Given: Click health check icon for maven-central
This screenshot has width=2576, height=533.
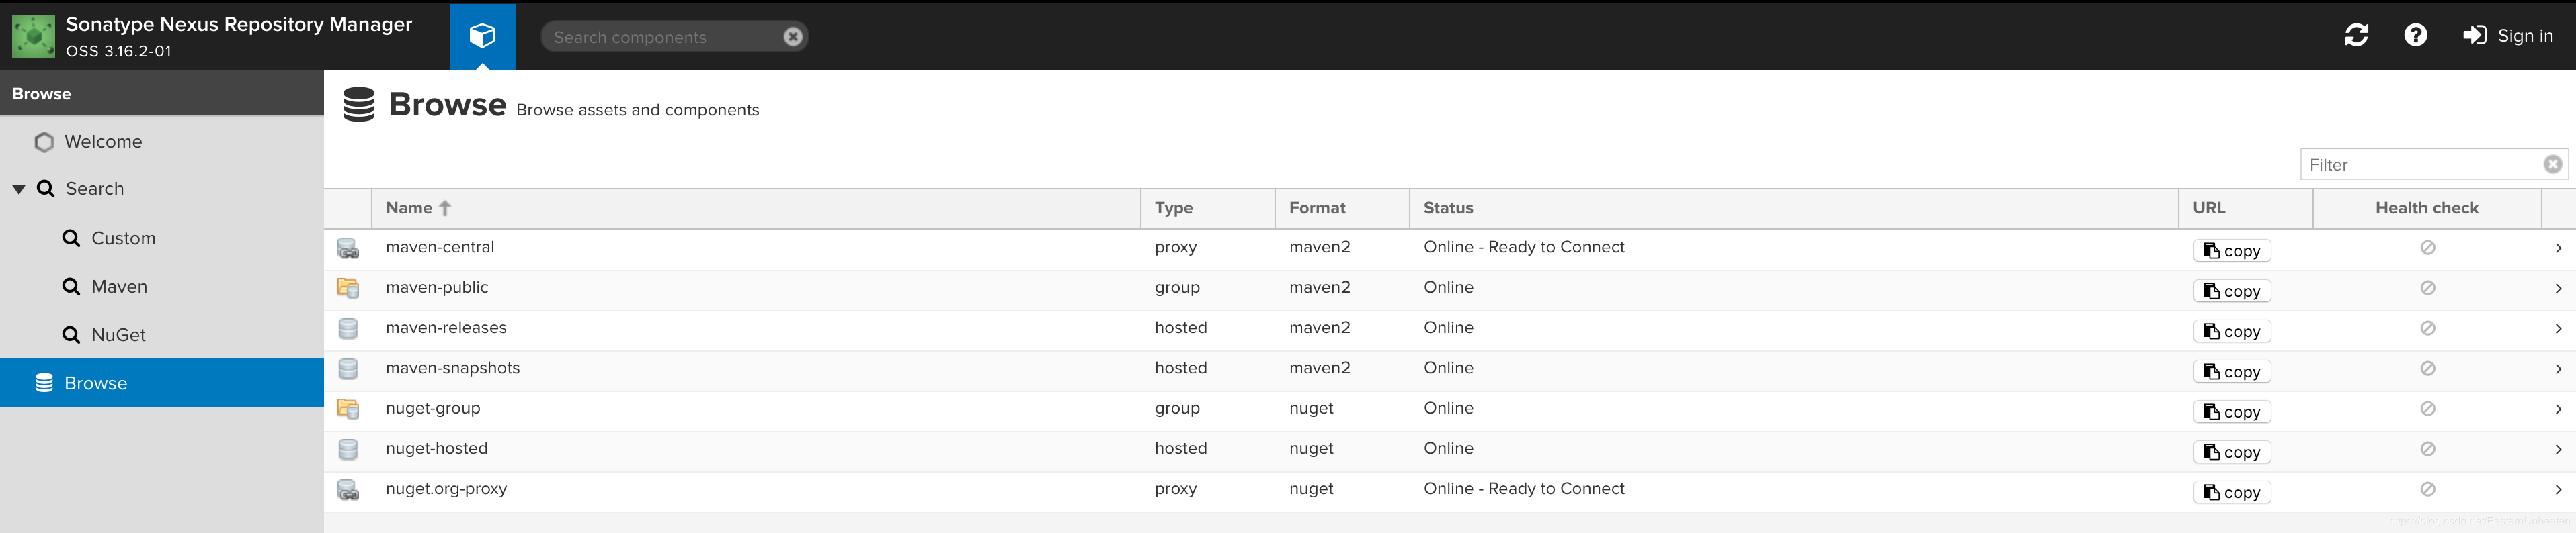Looking at the screenshot, I should click(2427, 248).
